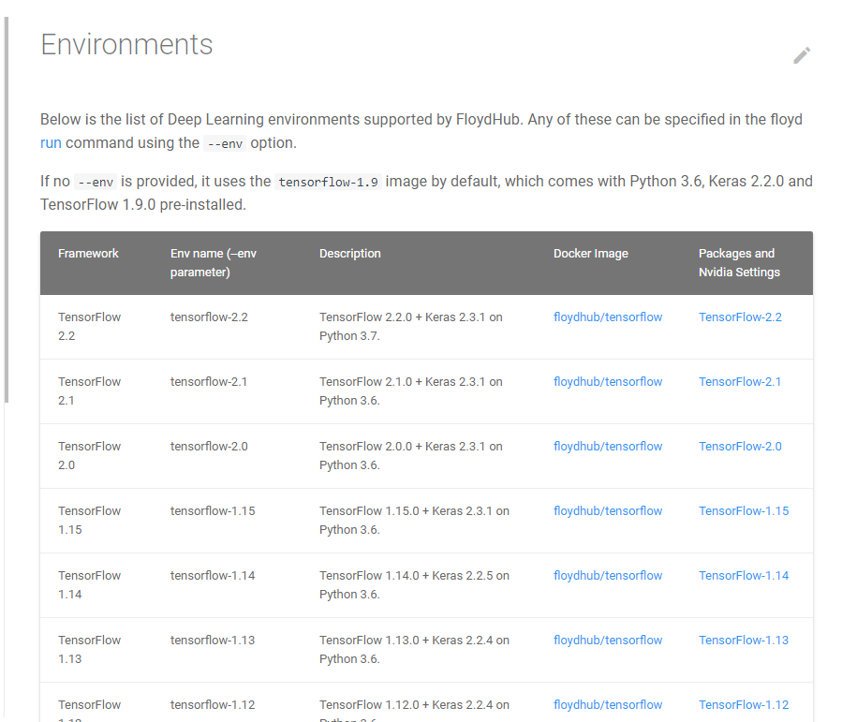842x722 pixels.
Task: Open floydhub/tensorflow link for TensorFlow 1.12
Action: pyautogui.click(x=607, y=705)
